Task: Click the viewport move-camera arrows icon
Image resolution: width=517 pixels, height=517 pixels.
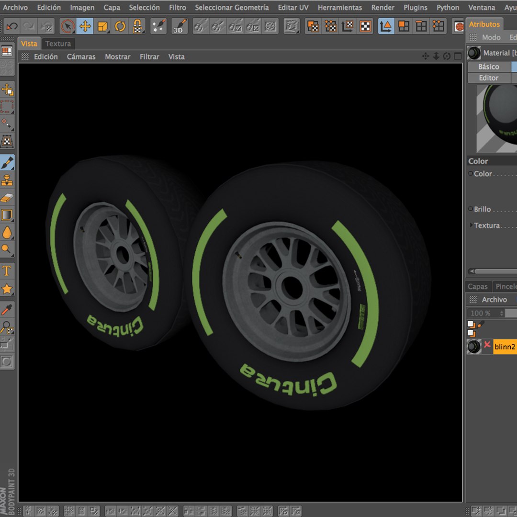Action: click(x=426, y=56)
